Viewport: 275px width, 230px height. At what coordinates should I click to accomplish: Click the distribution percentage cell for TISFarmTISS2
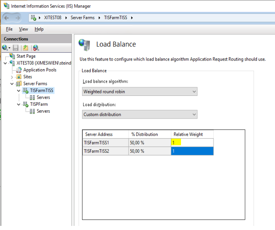pyautogui.click(x=150, y=151)
